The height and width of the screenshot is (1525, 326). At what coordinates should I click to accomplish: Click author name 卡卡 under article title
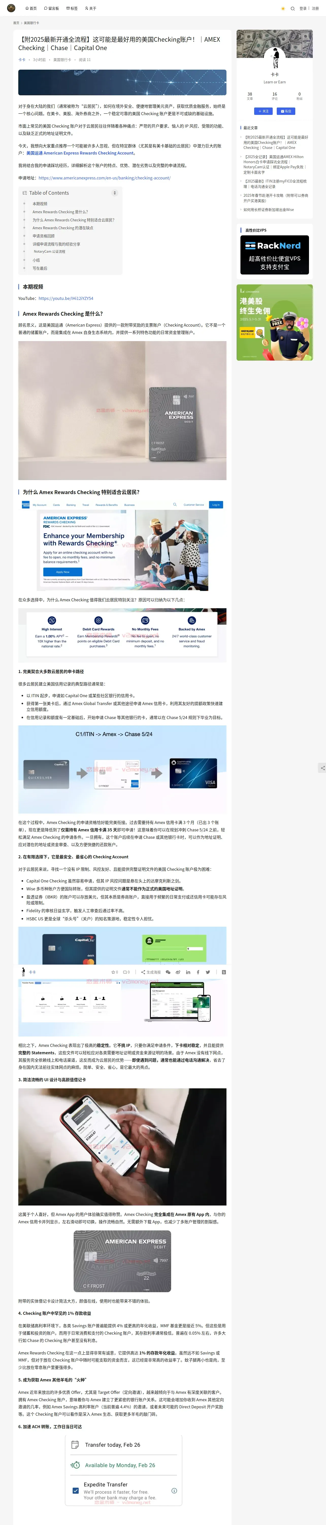(x=22, y=60)
